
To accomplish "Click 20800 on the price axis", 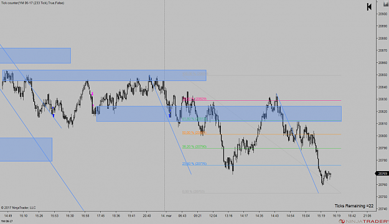I will 383,136.
